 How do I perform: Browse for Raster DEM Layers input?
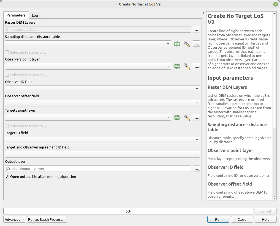click(196, 29)
